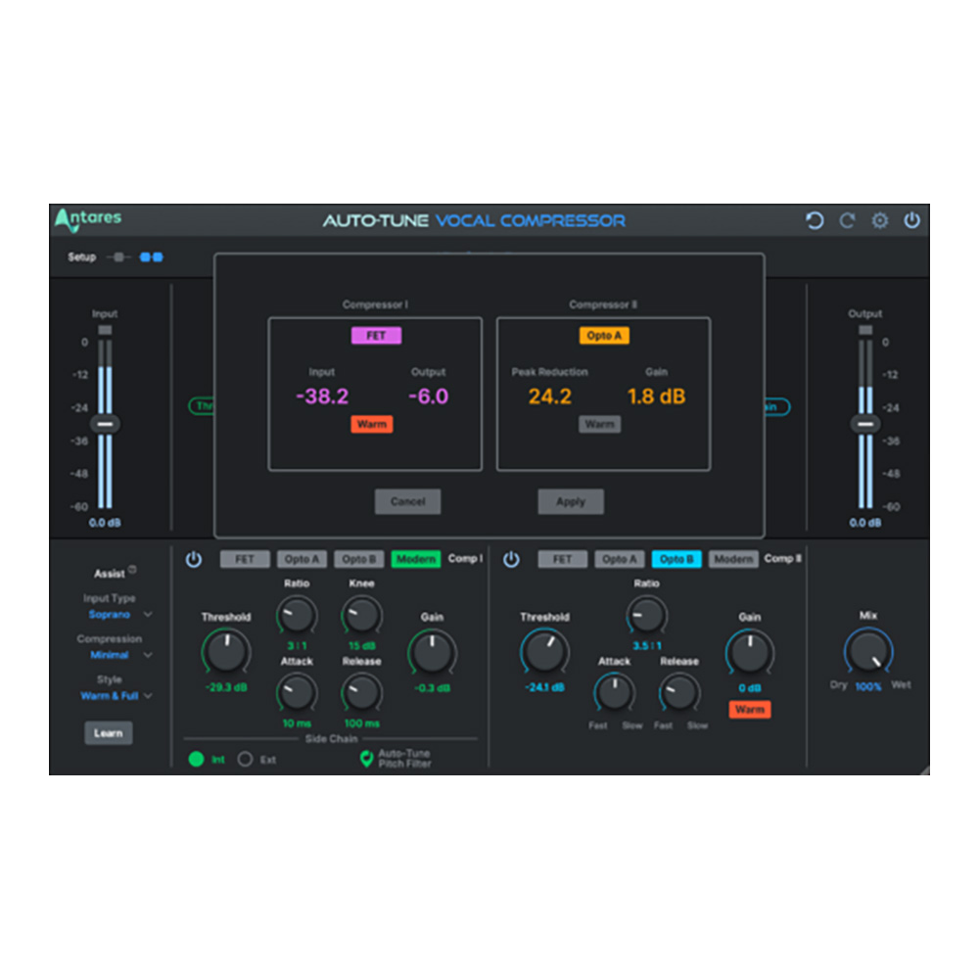Click Comp II Threshold knob
This screenshot has width=979, height=979.
pos(544,651)
